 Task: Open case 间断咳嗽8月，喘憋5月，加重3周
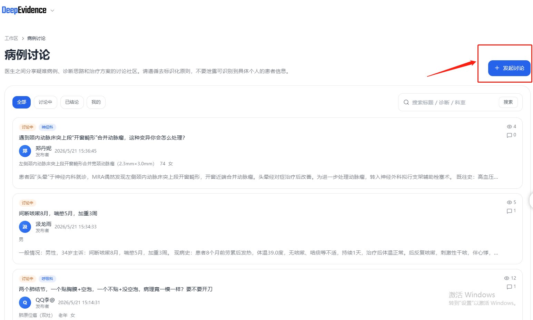58,214
